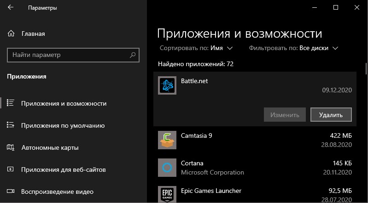Open the Фильтровать по: Все диски dropdown
Viewport: 368px width, 203px height.
coord(293,48)
